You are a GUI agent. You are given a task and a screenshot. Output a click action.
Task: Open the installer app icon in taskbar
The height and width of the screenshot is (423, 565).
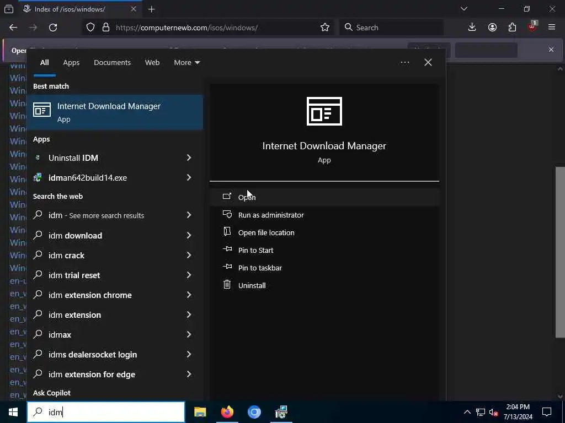click(281, 412)
